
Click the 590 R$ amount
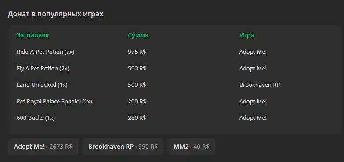pos(137,69)
